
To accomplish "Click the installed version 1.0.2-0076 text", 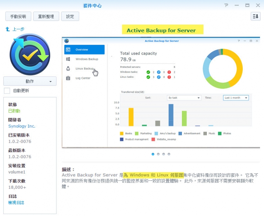I will [x=20, y=142].
